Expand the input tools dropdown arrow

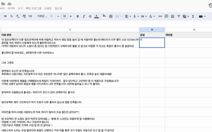click(x=205, y=17)
